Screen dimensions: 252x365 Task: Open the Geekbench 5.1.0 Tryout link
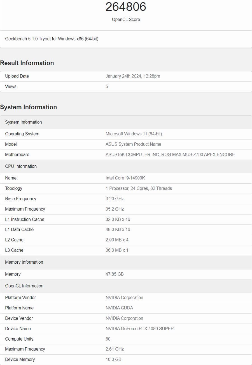[x=52, y=39]
